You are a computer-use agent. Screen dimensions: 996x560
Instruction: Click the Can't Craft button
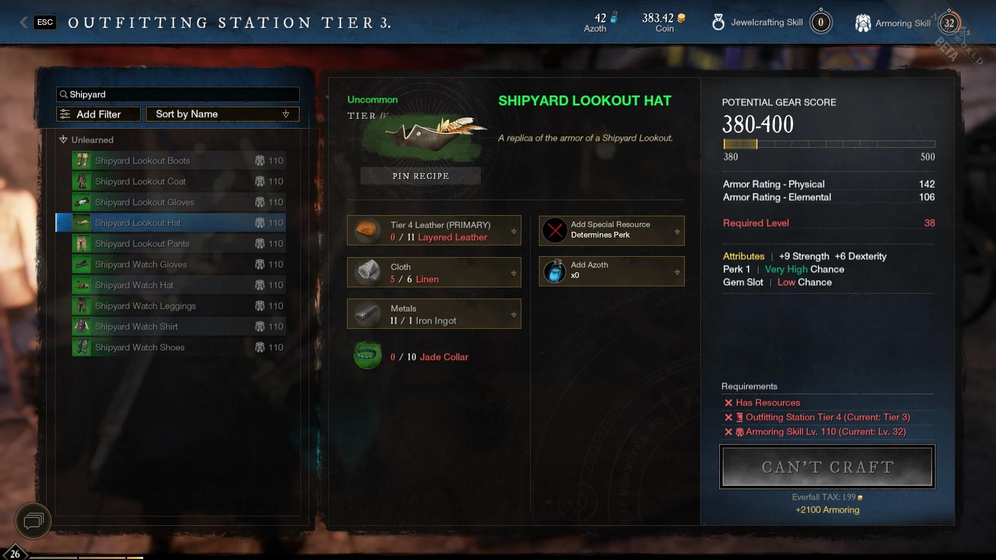click(x=827, y=467)
